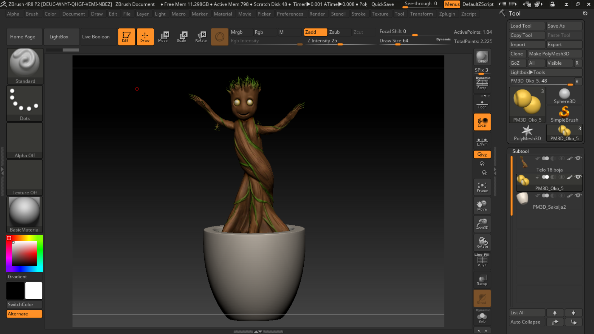Select the Rotate transform tool

[x=201, y=37]
